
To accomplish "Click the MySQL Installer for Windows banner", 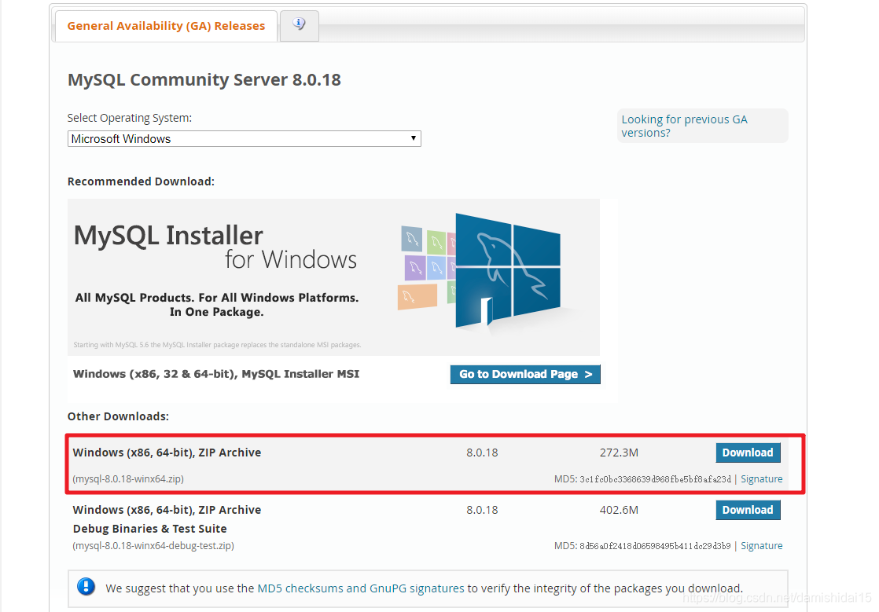I will tap(333, 277).
